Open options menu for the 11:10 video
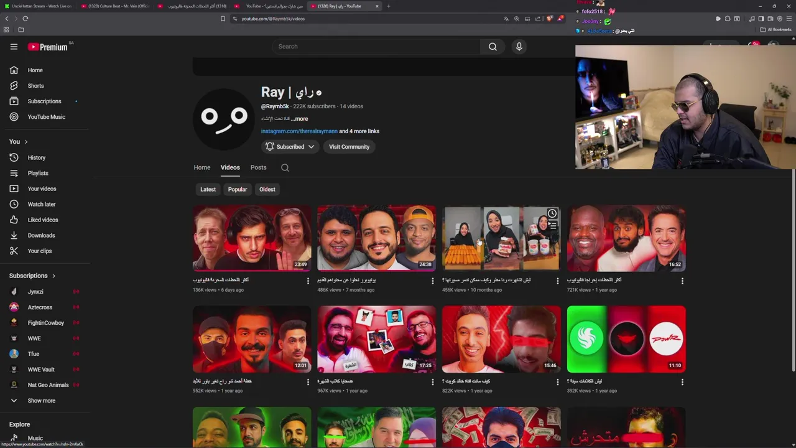 (682, 382)
